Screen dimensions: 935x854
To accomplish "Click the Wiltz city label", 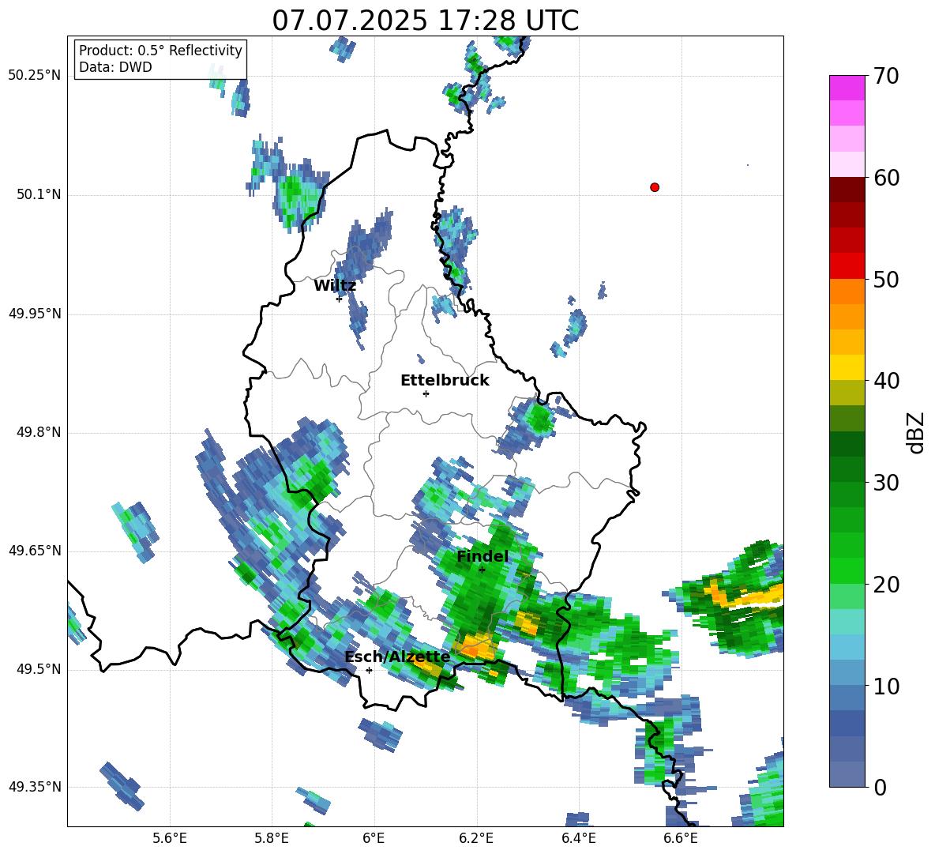I will (x=335, y=286).
